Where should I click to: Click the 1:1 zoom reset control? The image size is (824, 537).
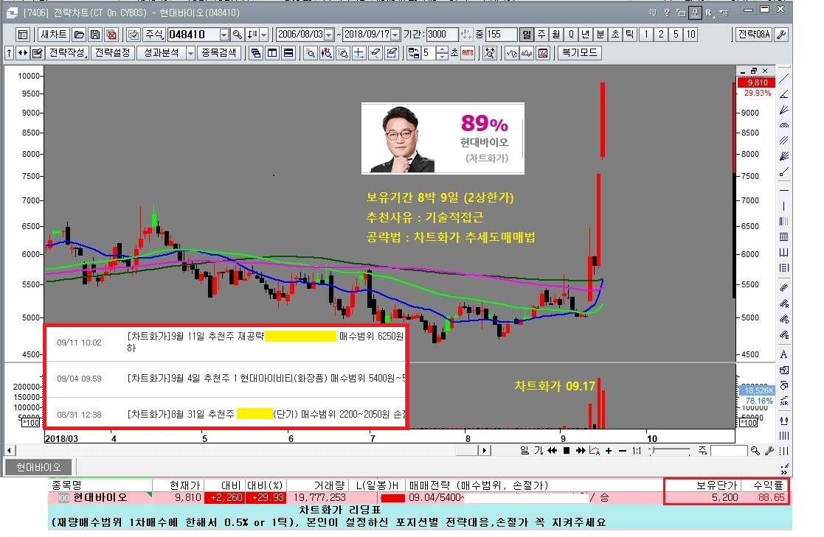click(x=637, y=450)
